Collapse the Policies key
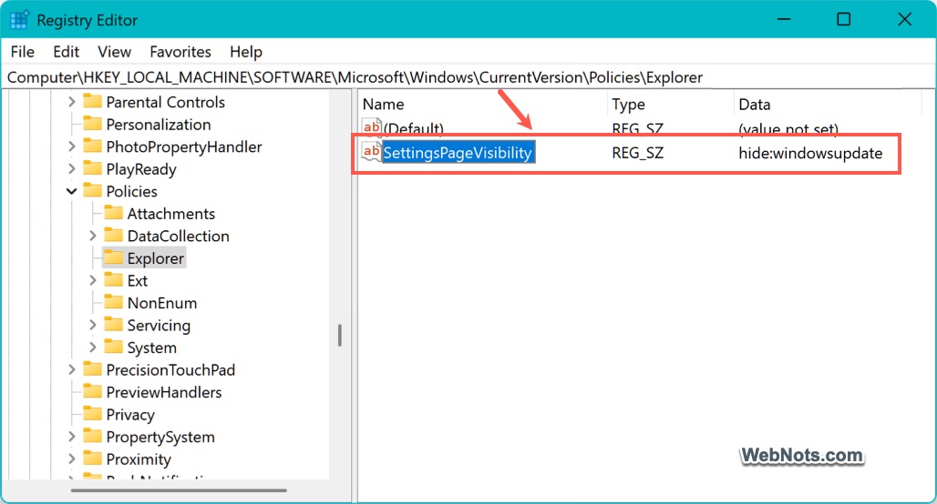Screen dimensions: 937x504 coord(72,191)
